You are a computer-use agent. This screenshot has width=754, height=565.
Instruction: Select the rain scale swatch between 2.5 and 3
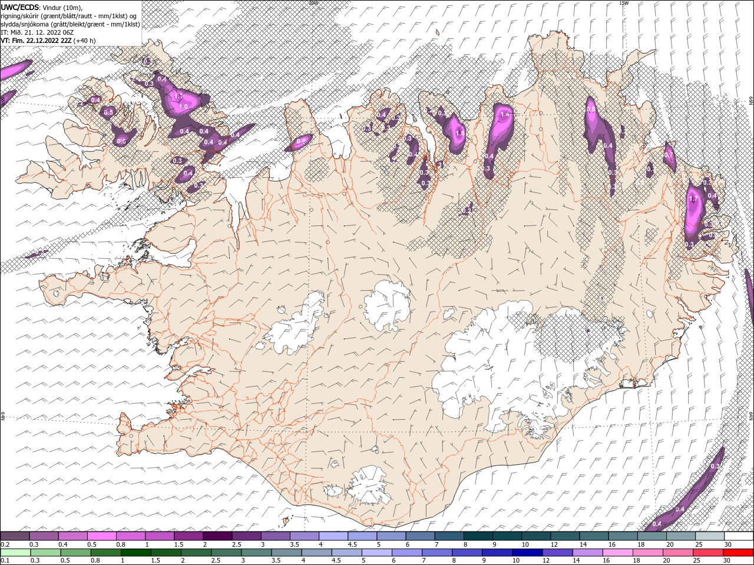(x=226, y=553)
